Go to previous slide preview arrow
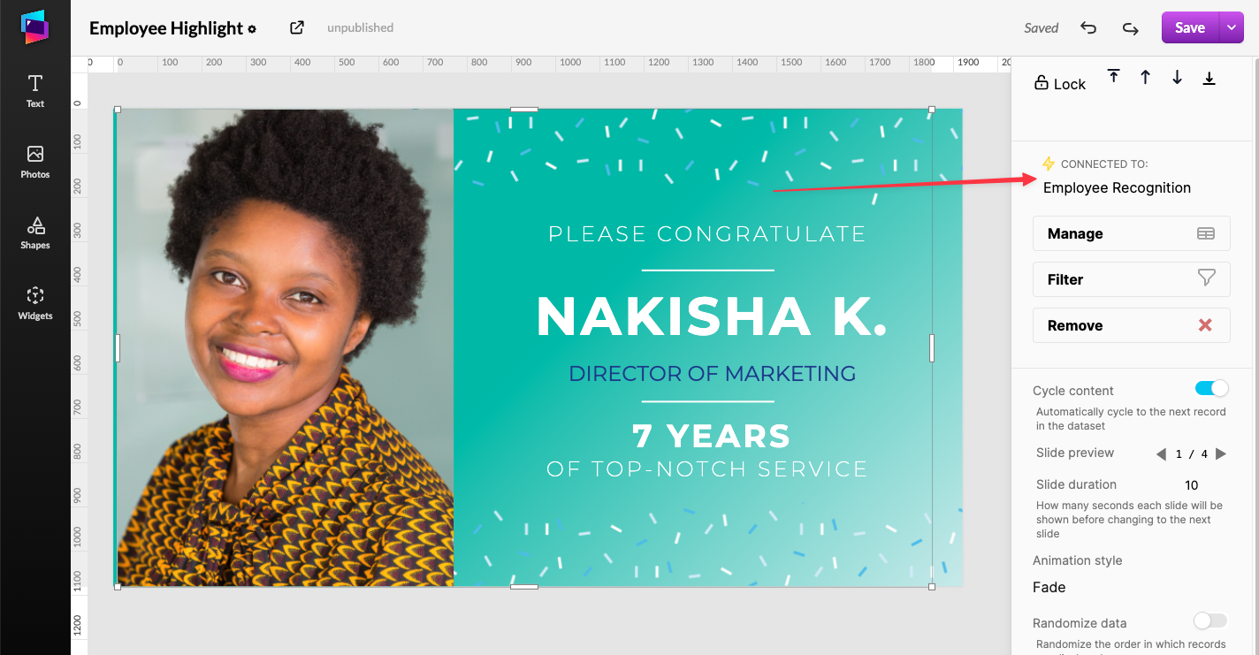This screenshot has height=655, width=1259. [x=1161, y=453]
